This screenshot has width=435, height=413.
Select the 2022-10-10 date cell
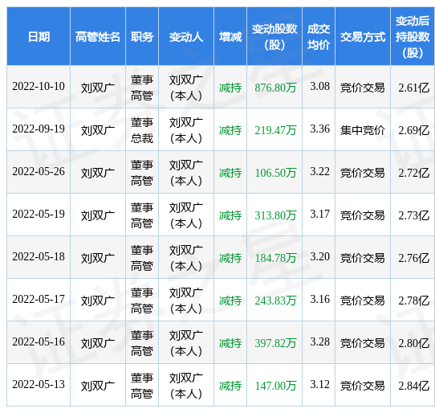[x=39, y=87]
